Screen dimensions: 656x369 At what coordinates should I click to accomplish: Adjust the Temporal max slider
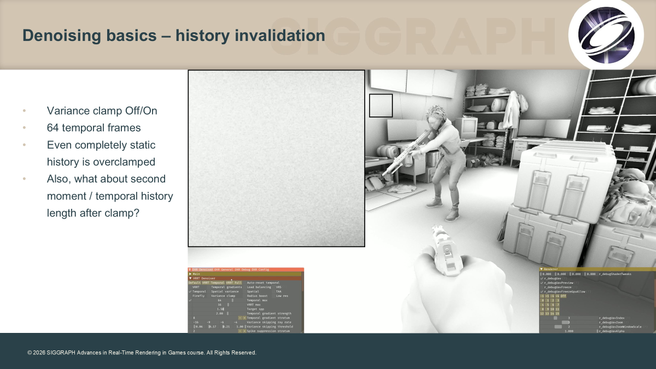pos(219,300)
